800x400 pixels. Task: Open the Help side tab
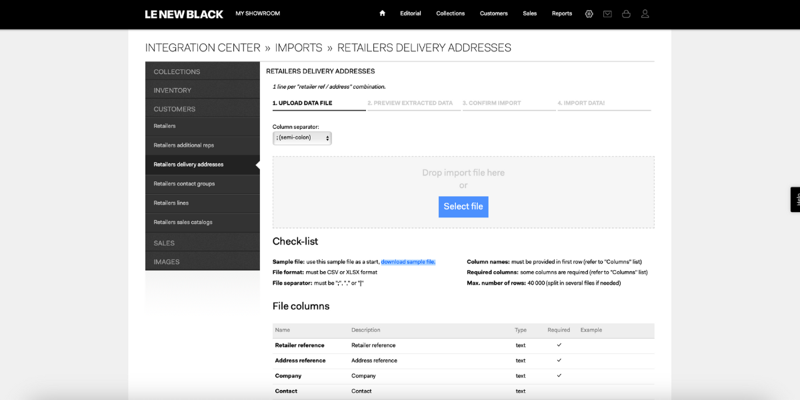pos(795,199)
